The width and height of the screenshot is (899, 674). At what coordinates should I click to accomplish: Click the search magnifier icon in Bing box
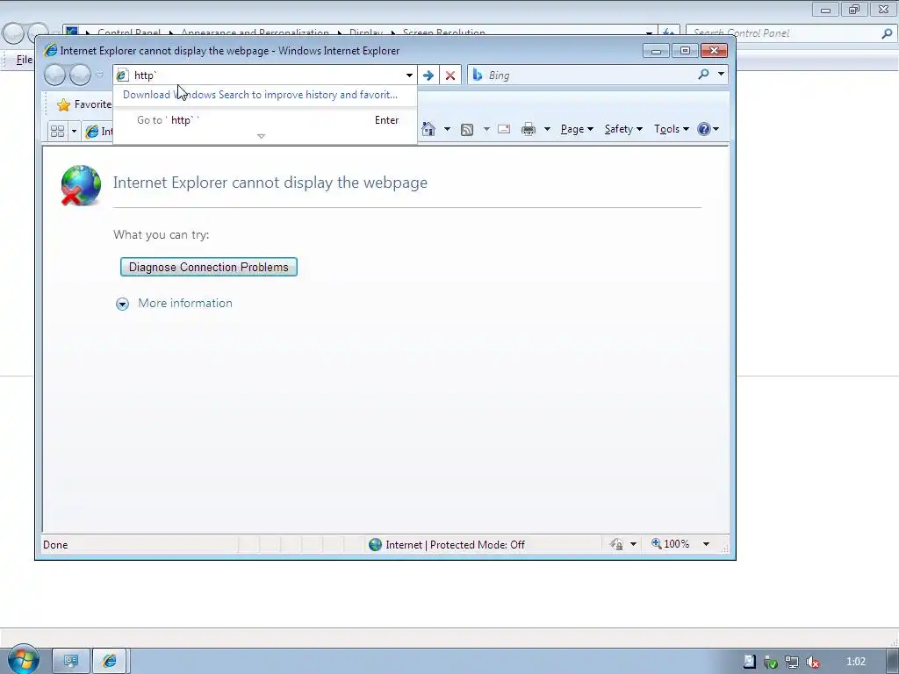(703, 75)
